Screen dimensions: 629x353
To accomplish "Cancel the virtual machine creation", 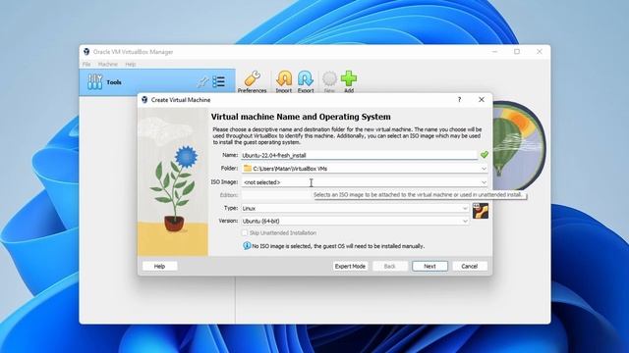I will pos(470,266).
